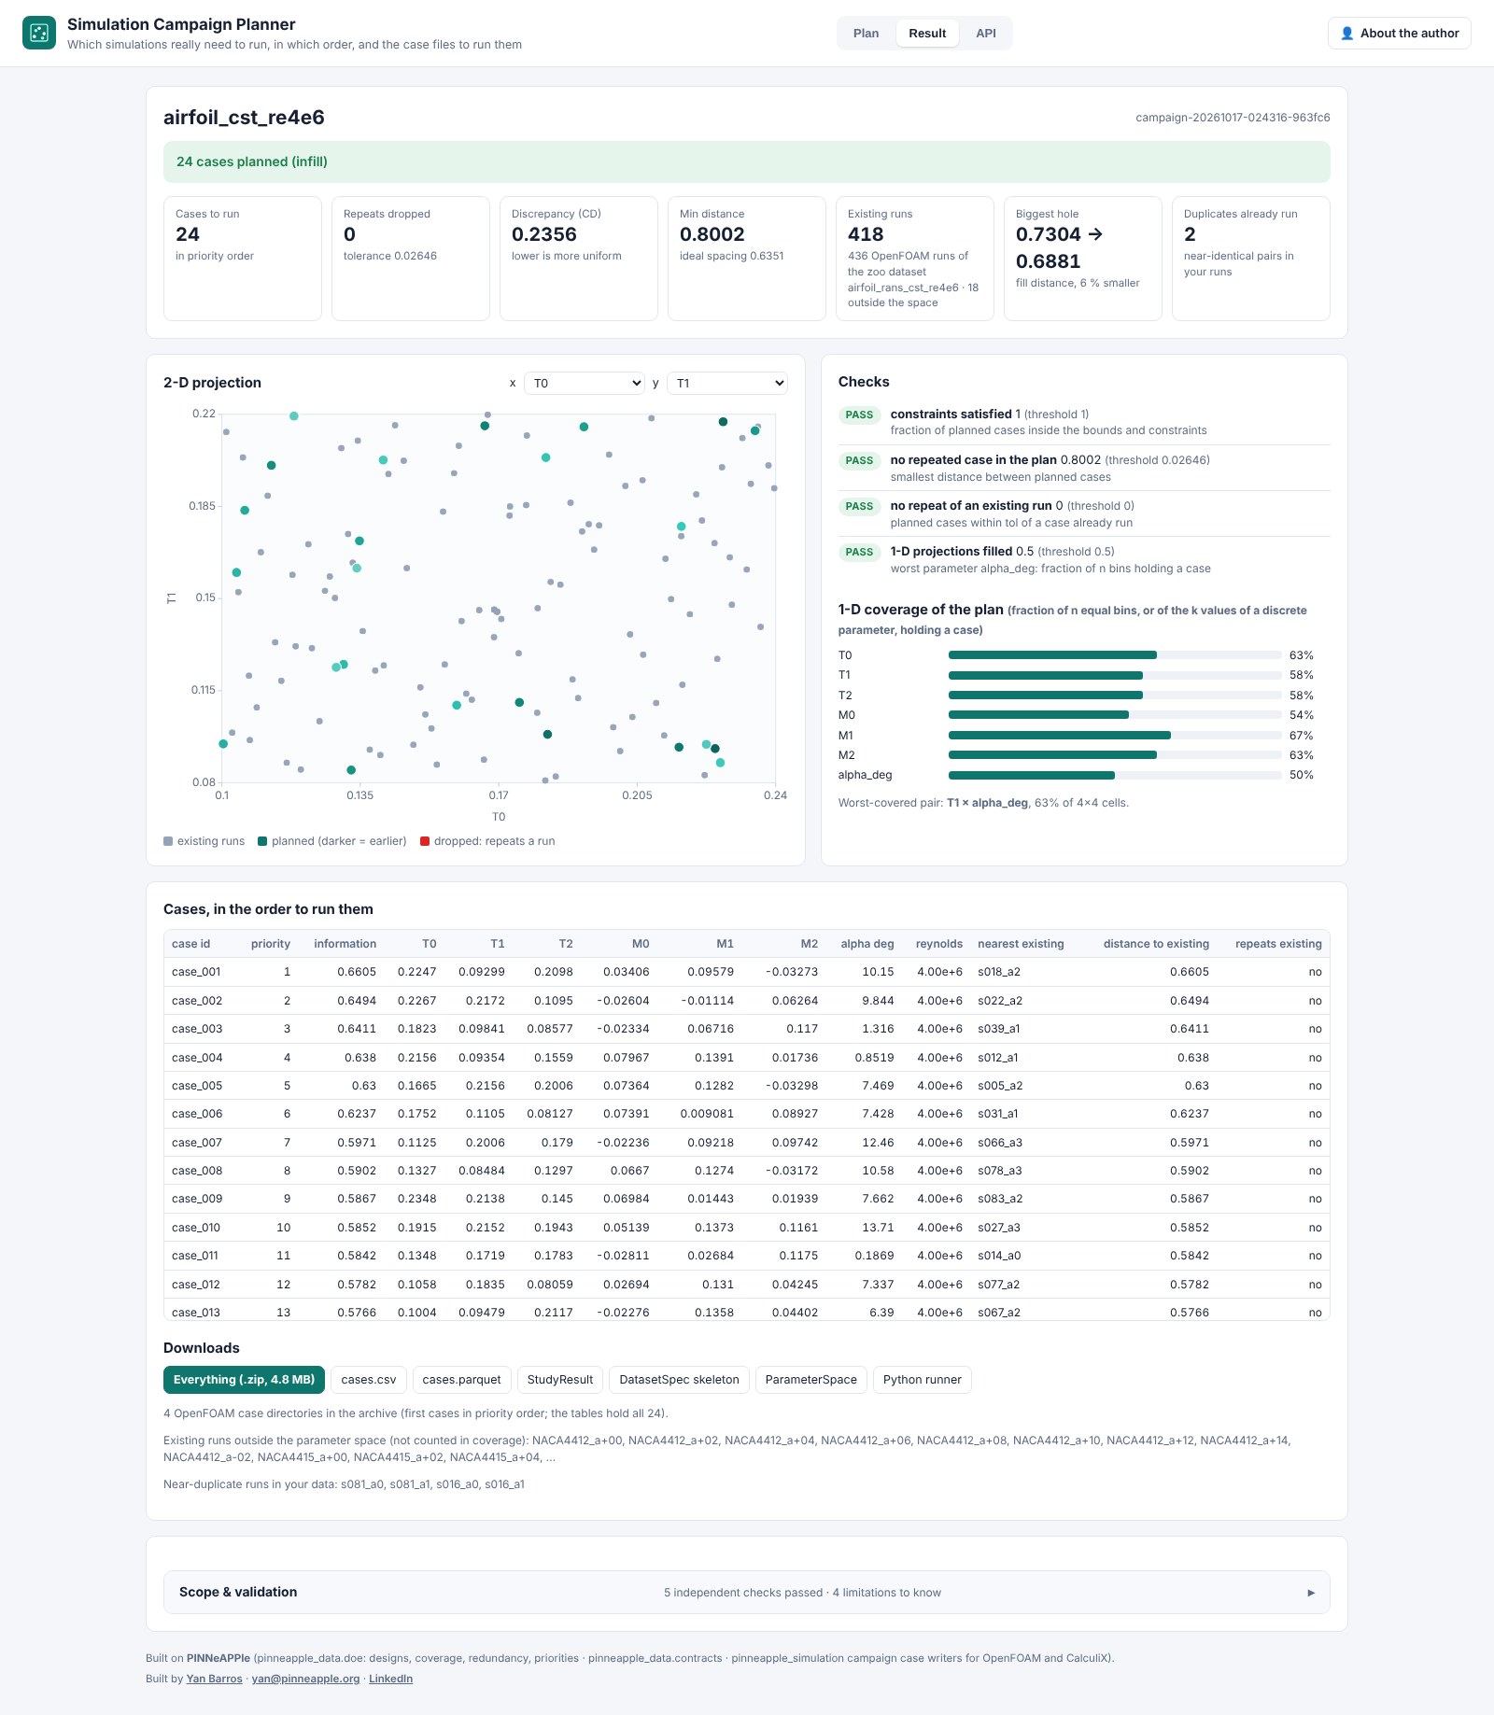Download the StudyResult file

tap(560, 1380)
